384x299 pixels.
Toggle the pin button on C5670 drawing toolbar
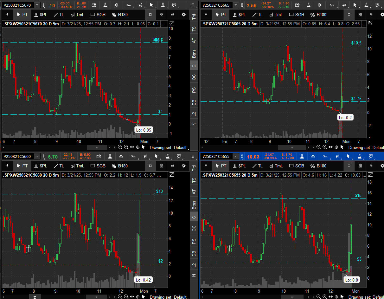pos(7,15)
